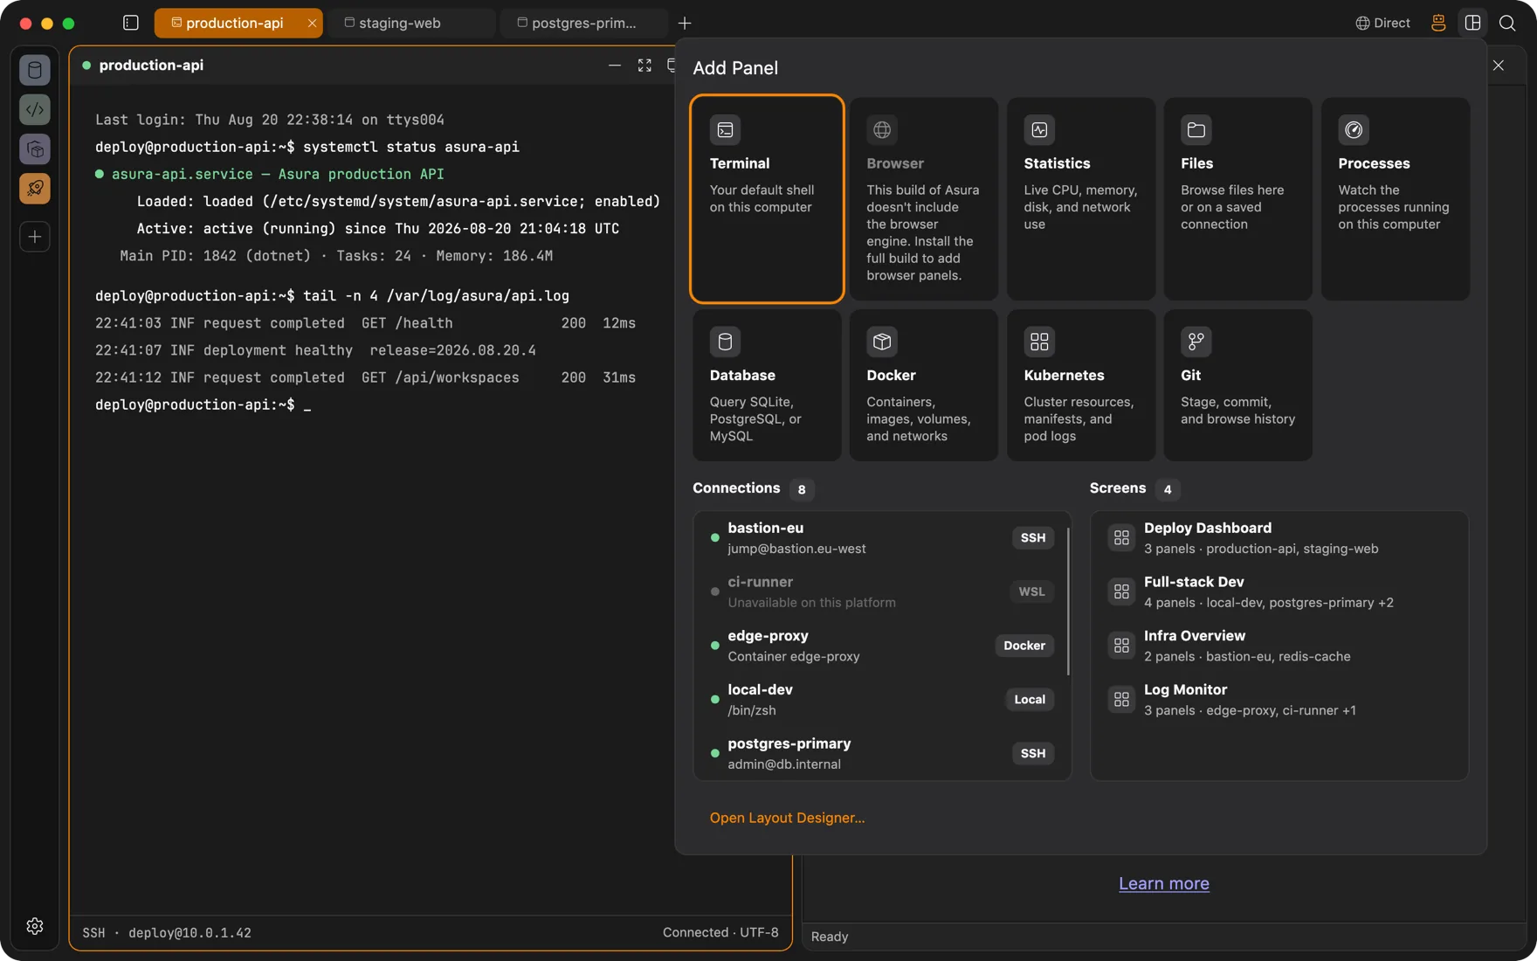
Task: Open a new tab with plus icon
Action: pos(685,23)
